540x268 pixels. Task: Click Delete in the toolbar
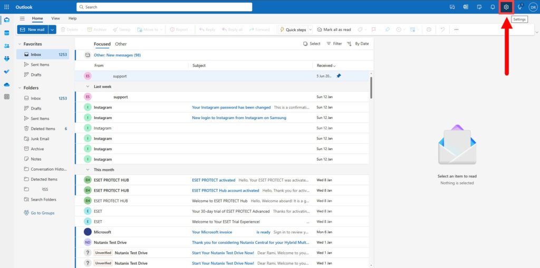click(x=69, y=29)
